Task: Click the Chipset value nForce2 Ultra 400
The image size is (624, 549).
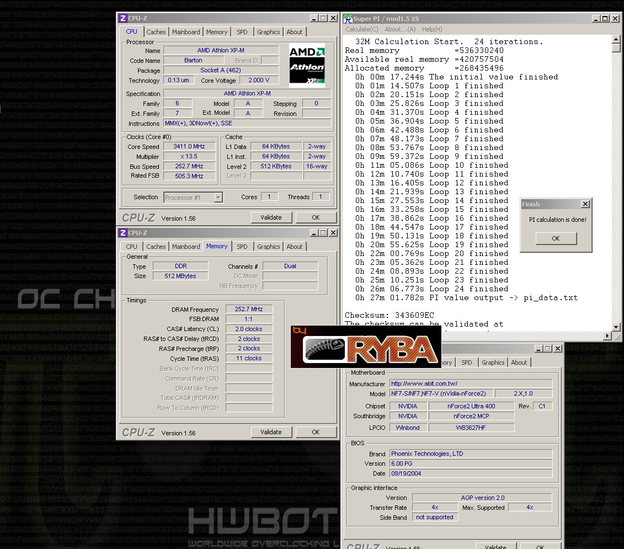Action: coord(471,406)
